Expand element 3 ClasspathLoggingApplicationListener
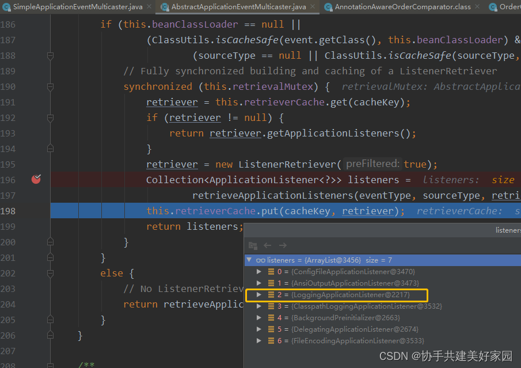The width and height of the screenshot is (521, 368). [x=259, y=306]
